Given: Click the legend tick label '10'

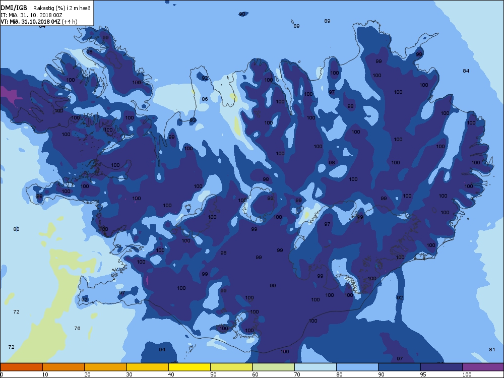Looking at the screenshot, I should pyautogui.click(x=45, y=374).
